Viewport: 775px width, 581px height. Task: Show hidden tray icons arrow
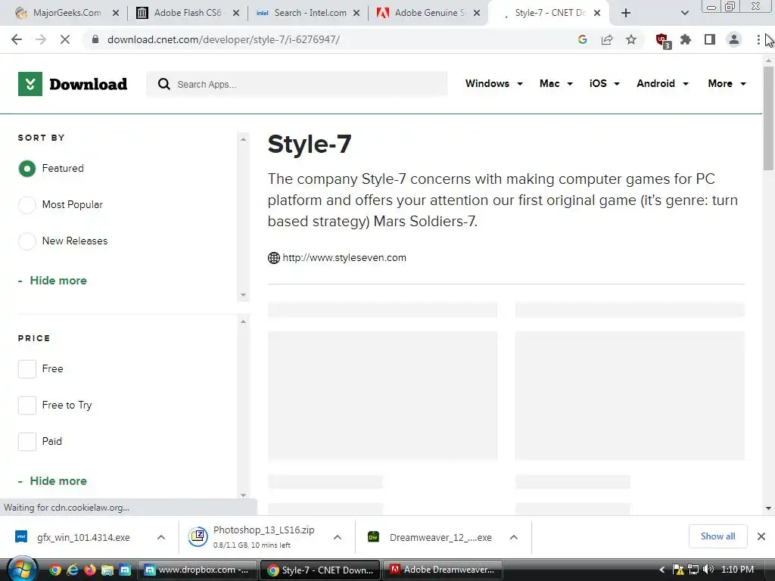662,570
